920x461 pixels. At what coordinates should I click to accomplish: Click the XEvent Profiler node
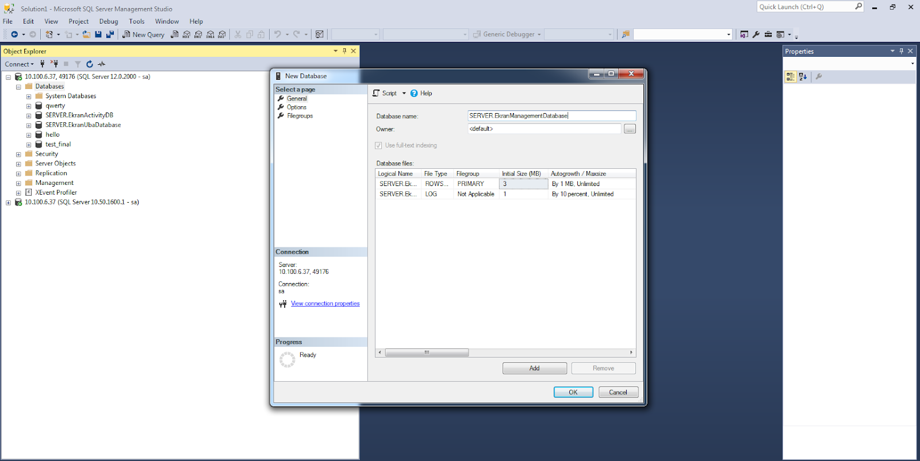point(56,193)
